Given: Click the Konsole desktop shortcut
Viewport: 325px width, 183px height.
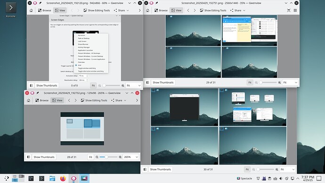Looking at the screenshot, I should (11, 10).
